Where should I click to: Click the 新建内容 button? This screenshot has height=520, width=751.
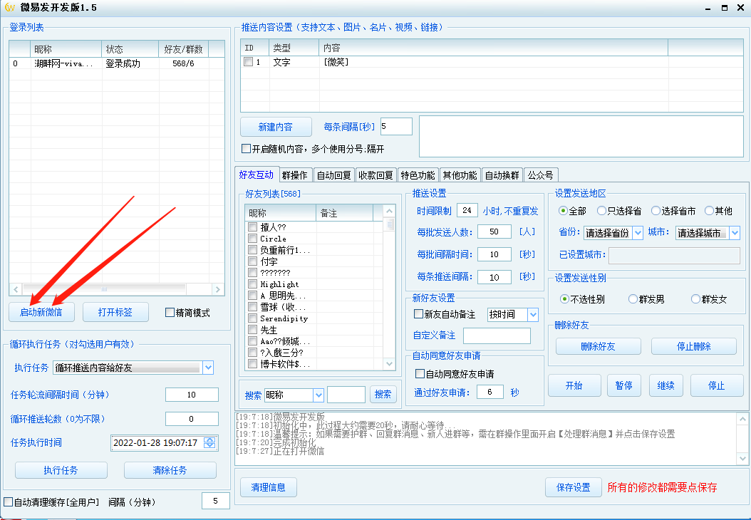tap(276, 127)
